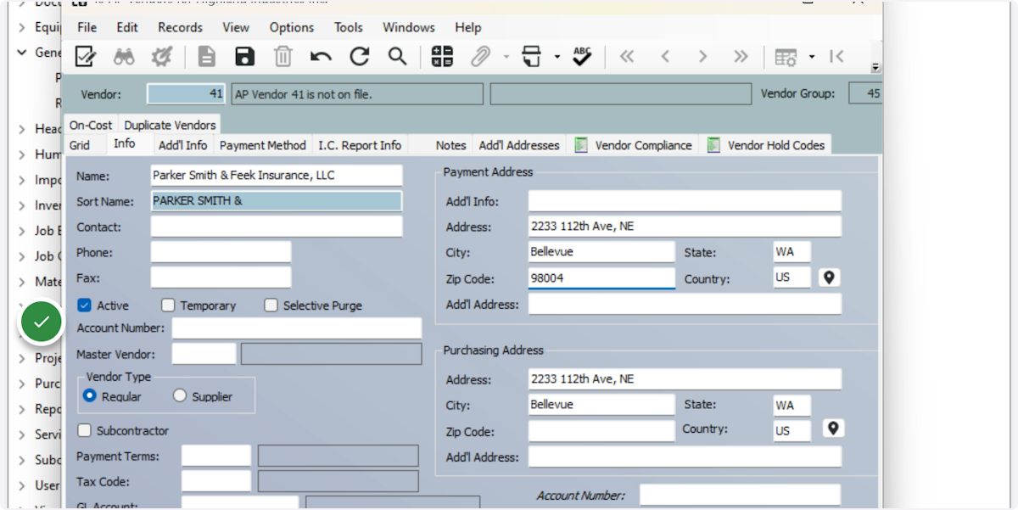The width and height of the screenshot is (1018, 510).
Task: Switch to the On-Cost tab
Action: [x=91, y=125]
